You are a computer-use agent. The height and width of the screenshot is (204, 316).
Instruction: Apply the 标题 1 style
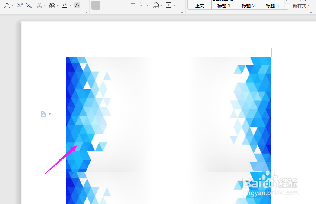coord(224,6)
